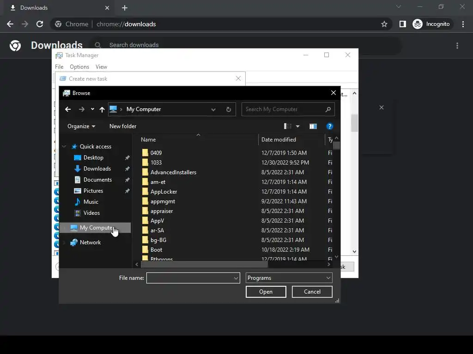
Task: Select the Boot folder
Action: tap(156, 249)
